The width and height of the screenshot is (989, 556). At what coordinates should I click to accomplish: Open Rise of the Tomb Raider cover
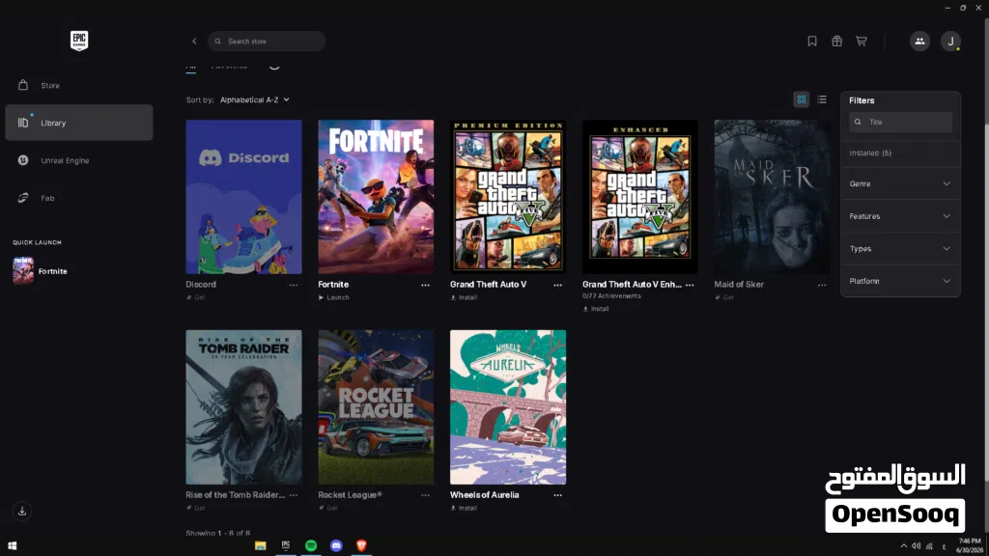tap(243, 407)
